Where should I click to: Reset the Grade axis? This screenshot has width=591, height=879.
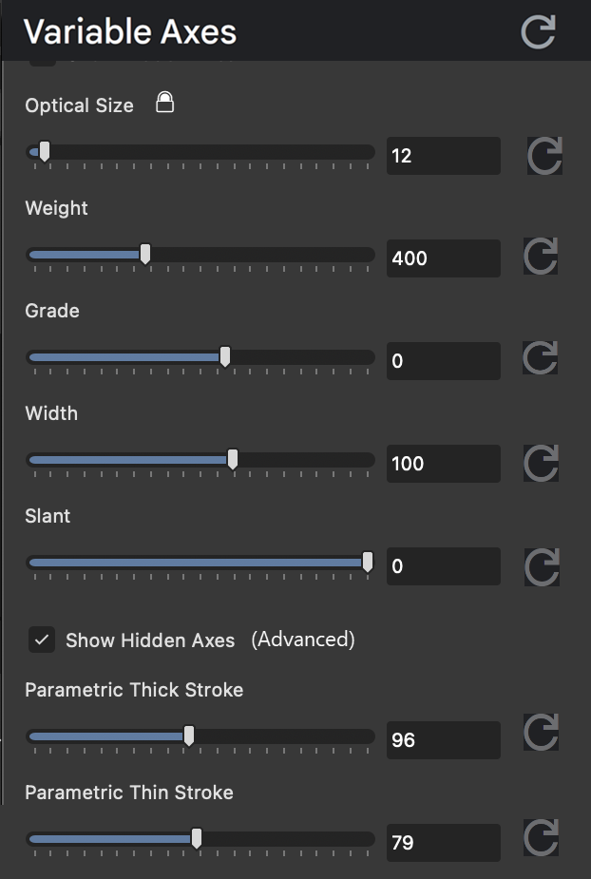(x=540, y=360)
